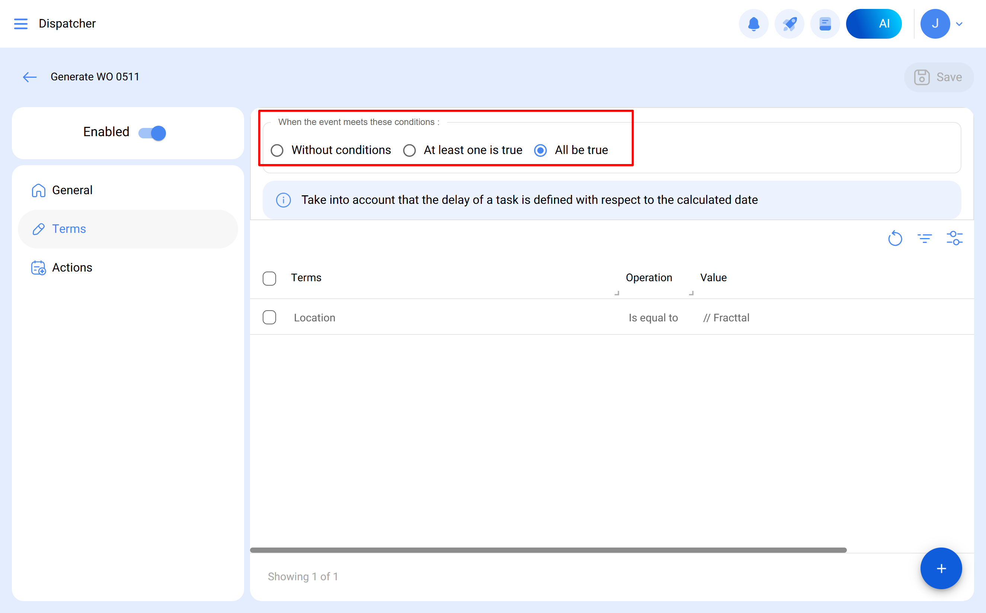Open column settings sliders icon
This screenshot has width=986, height=613.
tap(954, 238)
